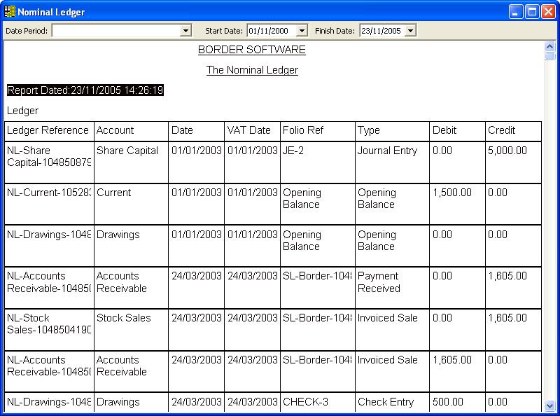Click the Ledger label above the table
Image resolution: width=560 pixels, height=416 pixels.
[22, 111]
